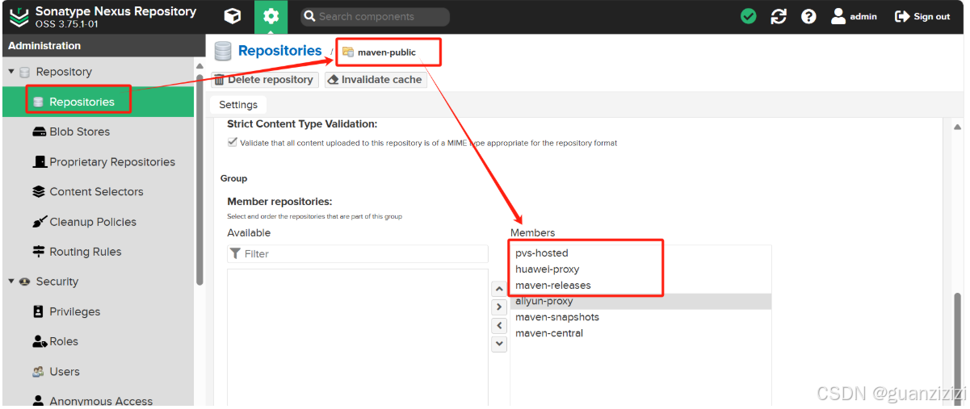Image resolution: width=970 pixels, height=409 pixels.
Task: Click the Available Filter input field
Action: click(x=358, y=253)
